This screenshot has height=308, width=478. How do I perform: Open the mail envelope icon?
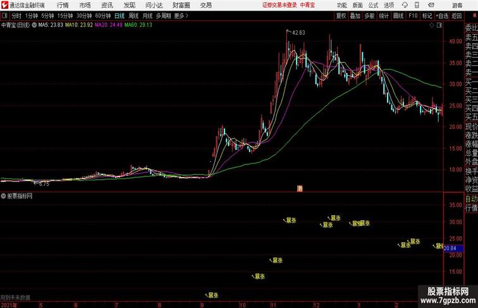(431, 5)
